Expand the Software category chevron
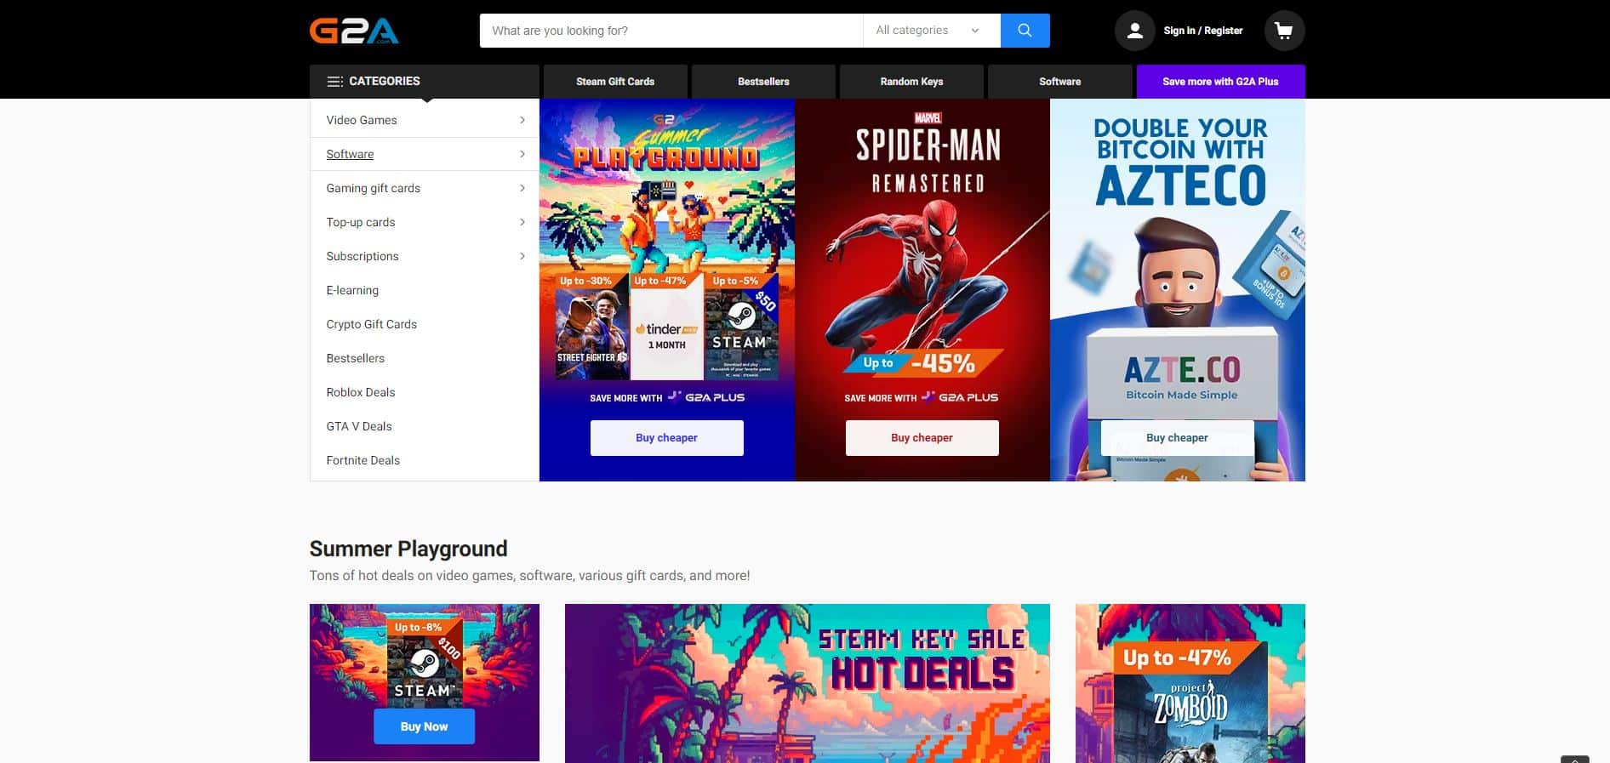1610x763 pixels. click(x=522, y=154)
